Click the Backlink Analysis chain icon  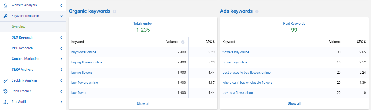6,80
